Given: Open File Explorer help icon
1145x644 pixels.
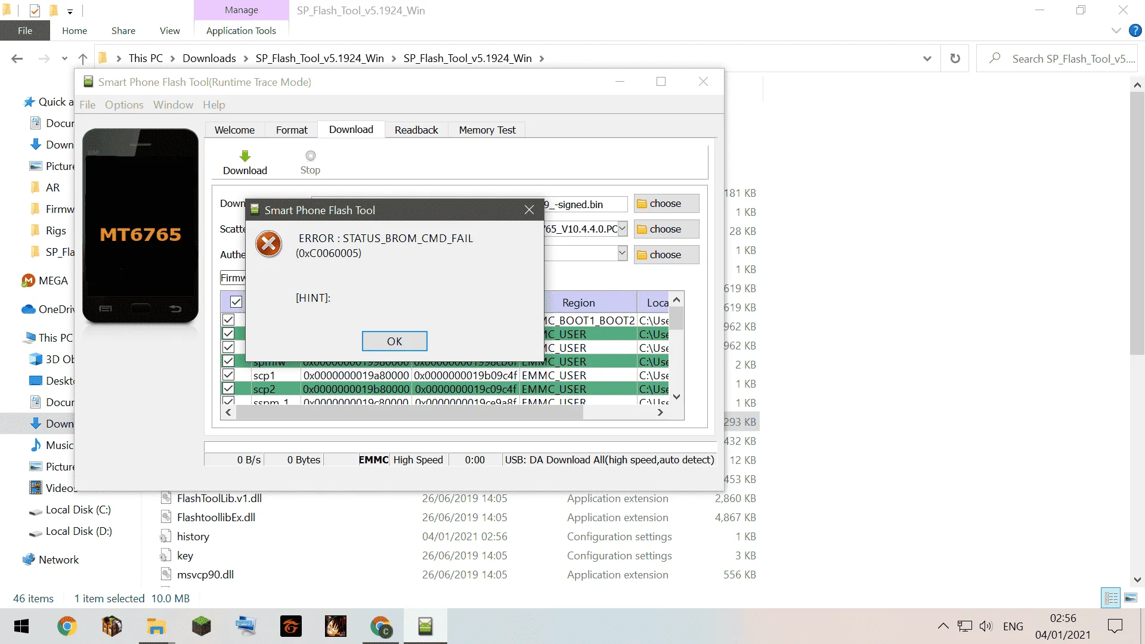Looking at the screenshot, I should 1135,30.
